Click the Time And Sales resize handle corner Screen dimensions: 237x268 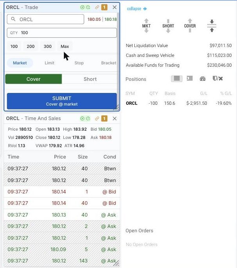pyautogui.click(x=117, y=264)
